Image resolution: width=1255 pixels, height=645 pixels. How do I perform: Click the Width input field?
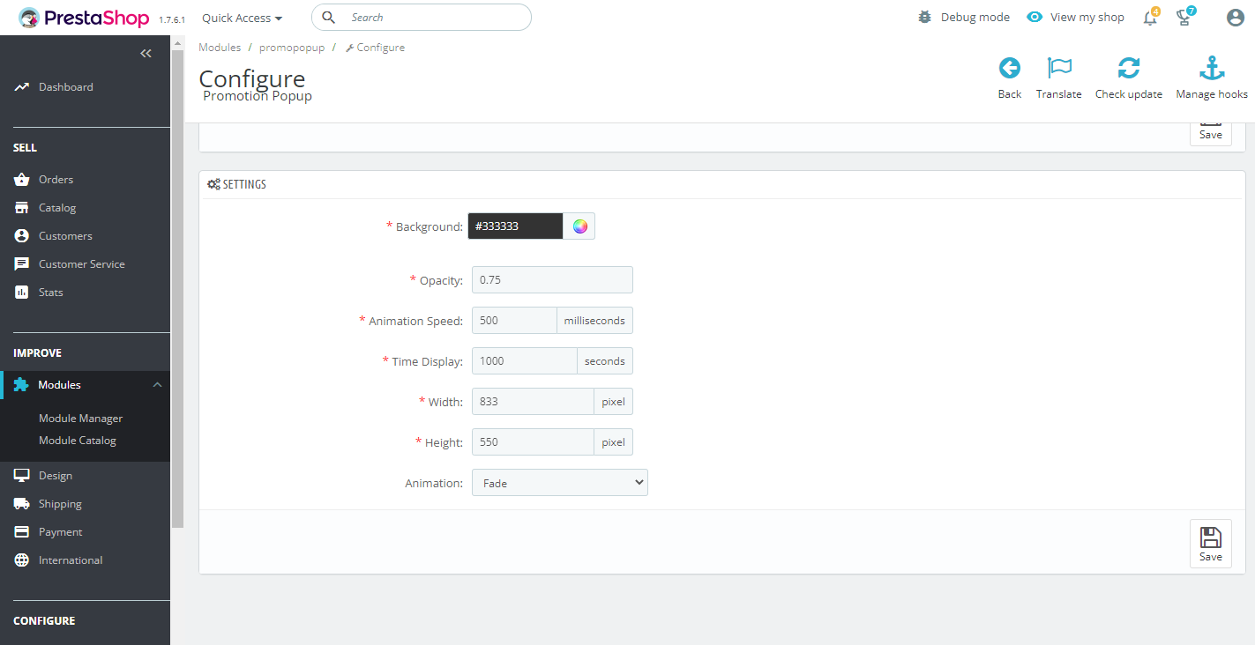[533, 402]
